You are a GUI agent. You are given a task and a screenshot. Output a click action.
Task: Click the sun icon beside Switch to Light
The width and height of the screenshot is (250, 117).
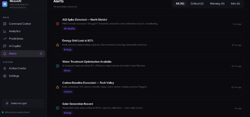7,103
